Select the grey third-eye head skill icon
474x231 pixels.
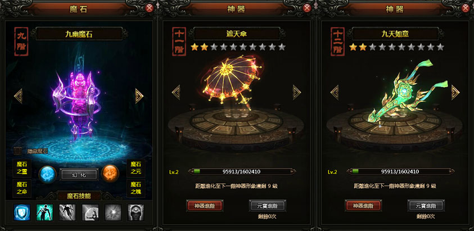(136, 212)
